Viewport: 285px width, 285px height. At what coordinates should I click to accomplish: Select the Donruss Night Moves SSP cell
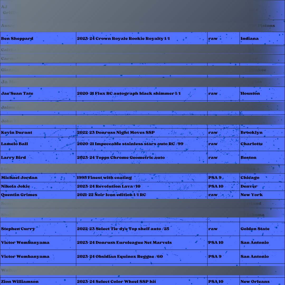(x=116, y=132)
